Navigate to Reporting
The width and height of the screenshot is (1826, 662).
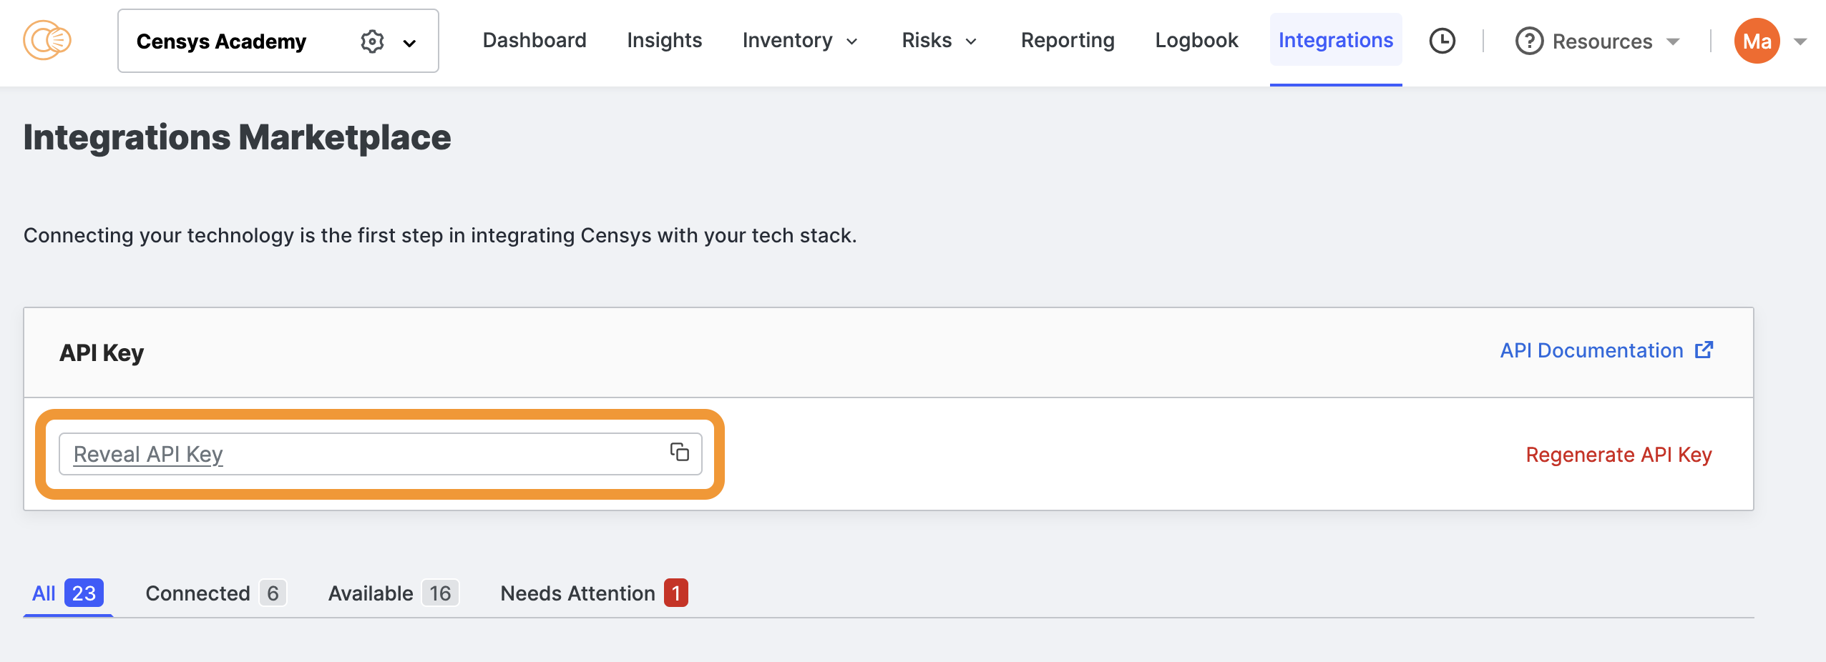[1068, 41]
